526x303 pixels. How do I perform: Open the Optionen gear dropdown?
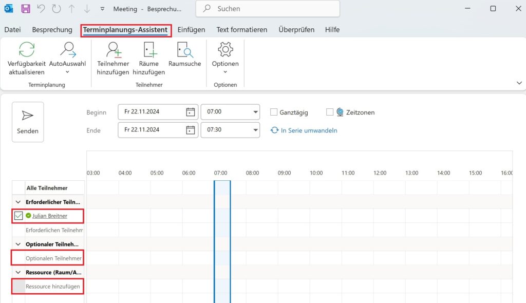coord(225,59)
